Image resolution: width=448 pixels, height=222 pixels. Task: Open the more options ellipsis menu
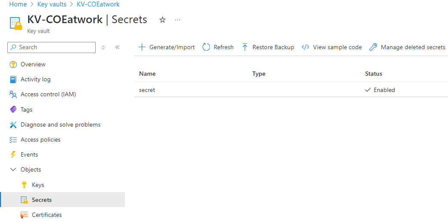tap(178, 20)
